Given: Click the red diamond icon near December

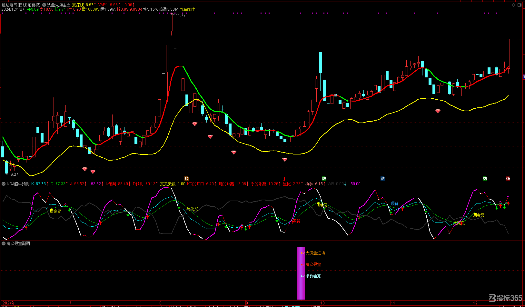Looking at the screenshot, I should (x=438, y=111).
